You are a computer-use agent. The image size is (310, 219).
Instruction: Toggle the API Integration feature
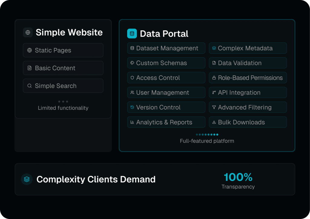[248, 92]
